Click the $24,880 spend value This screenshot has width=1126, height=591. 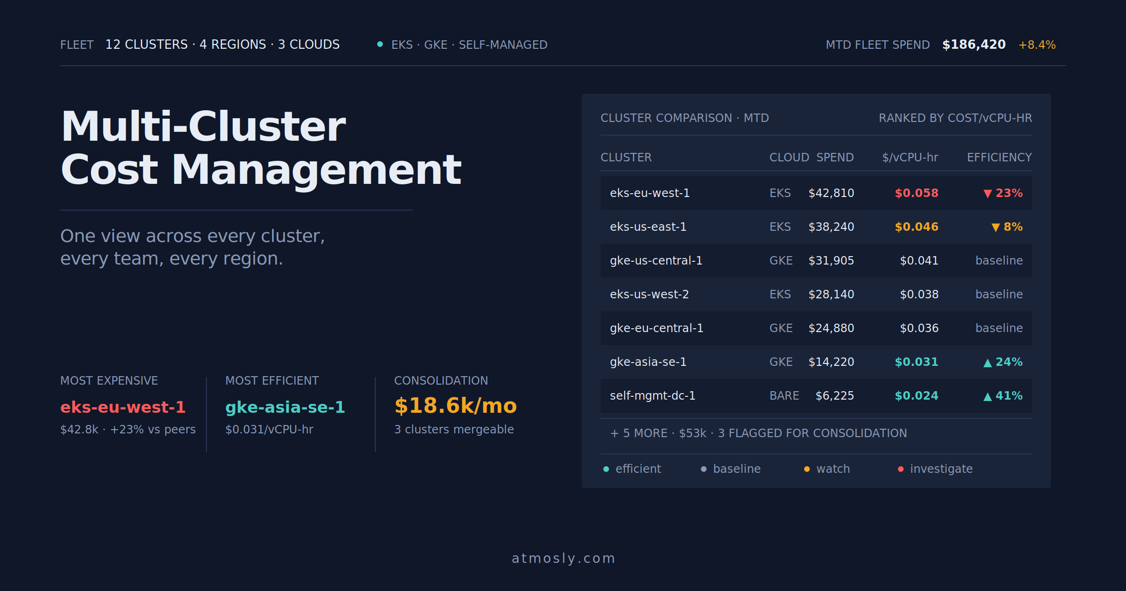(x=831, y=328)
